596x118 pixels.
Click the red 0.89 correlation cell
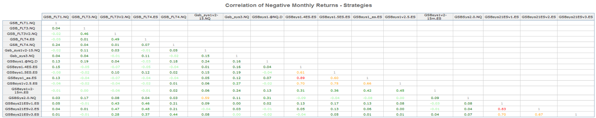(301, 78)
